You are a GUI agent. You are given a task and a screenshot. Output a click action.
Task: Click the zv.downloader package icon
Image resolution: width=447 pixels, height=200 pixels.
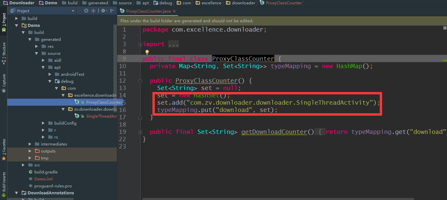tap(71, 109)
